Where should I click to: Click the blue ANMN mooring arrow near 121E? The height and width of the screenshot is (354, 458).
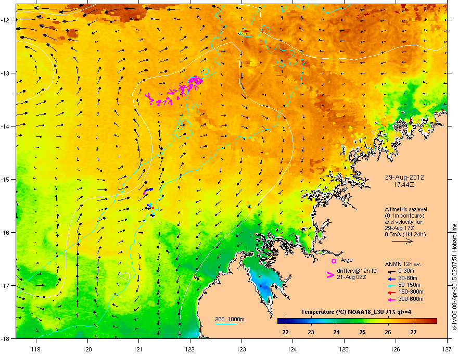point(148,190)
